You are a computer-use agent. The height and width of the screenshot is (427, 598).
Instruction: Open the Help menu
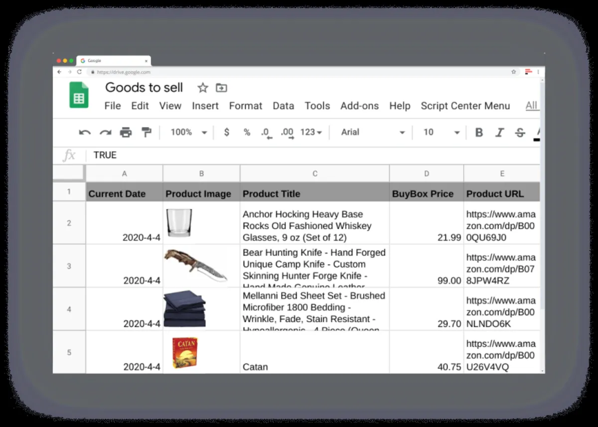pos(400,106)
